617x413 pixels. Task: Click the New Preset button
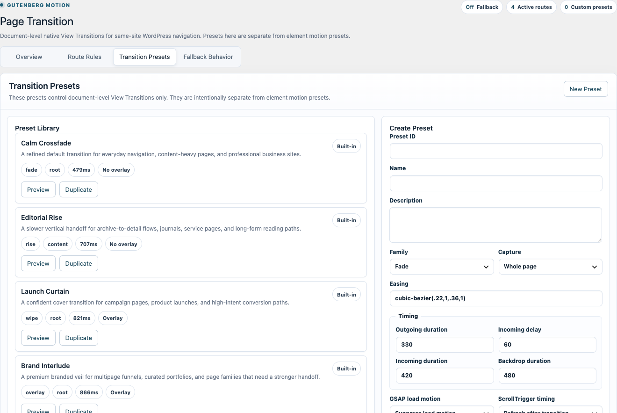click(x=586, y=89)
